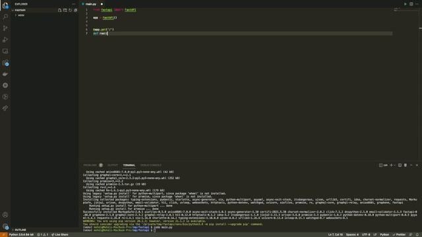Image resolution: width=422 pixels, height=237 pixels.
Task: Switch to the TERMINAL tab
Action: tap(129, 165)
